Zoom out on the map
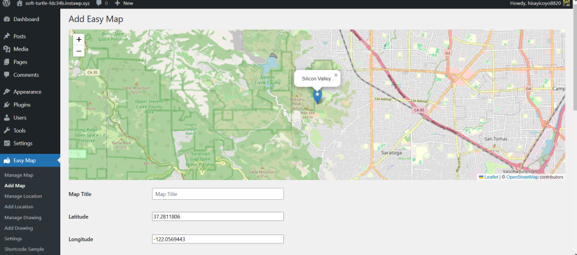The height and width of the screenshot is (255, 577). [79, 51]
